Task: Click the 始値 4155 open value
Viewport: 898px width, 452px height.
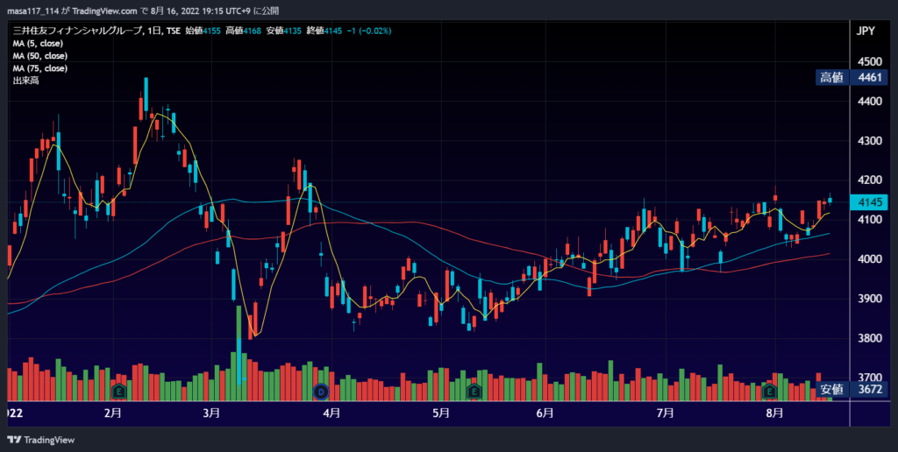Action: [203, 31]
